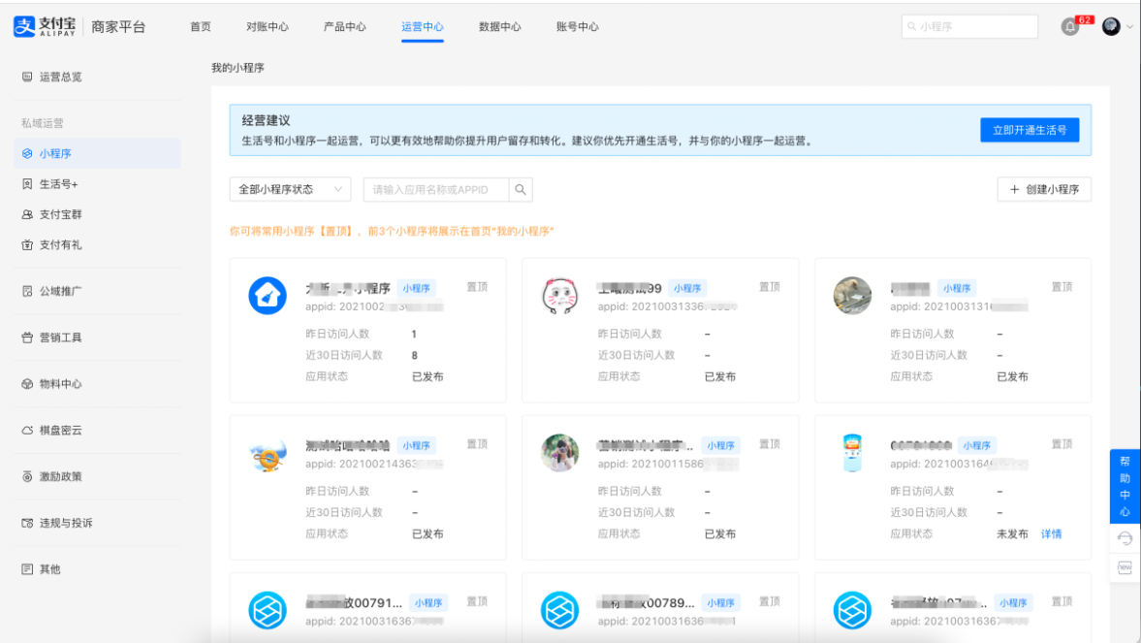Screen dimensions: 1141x643
Task: Select 小程序 in the sidebar
Action: (x=55, y=153)
